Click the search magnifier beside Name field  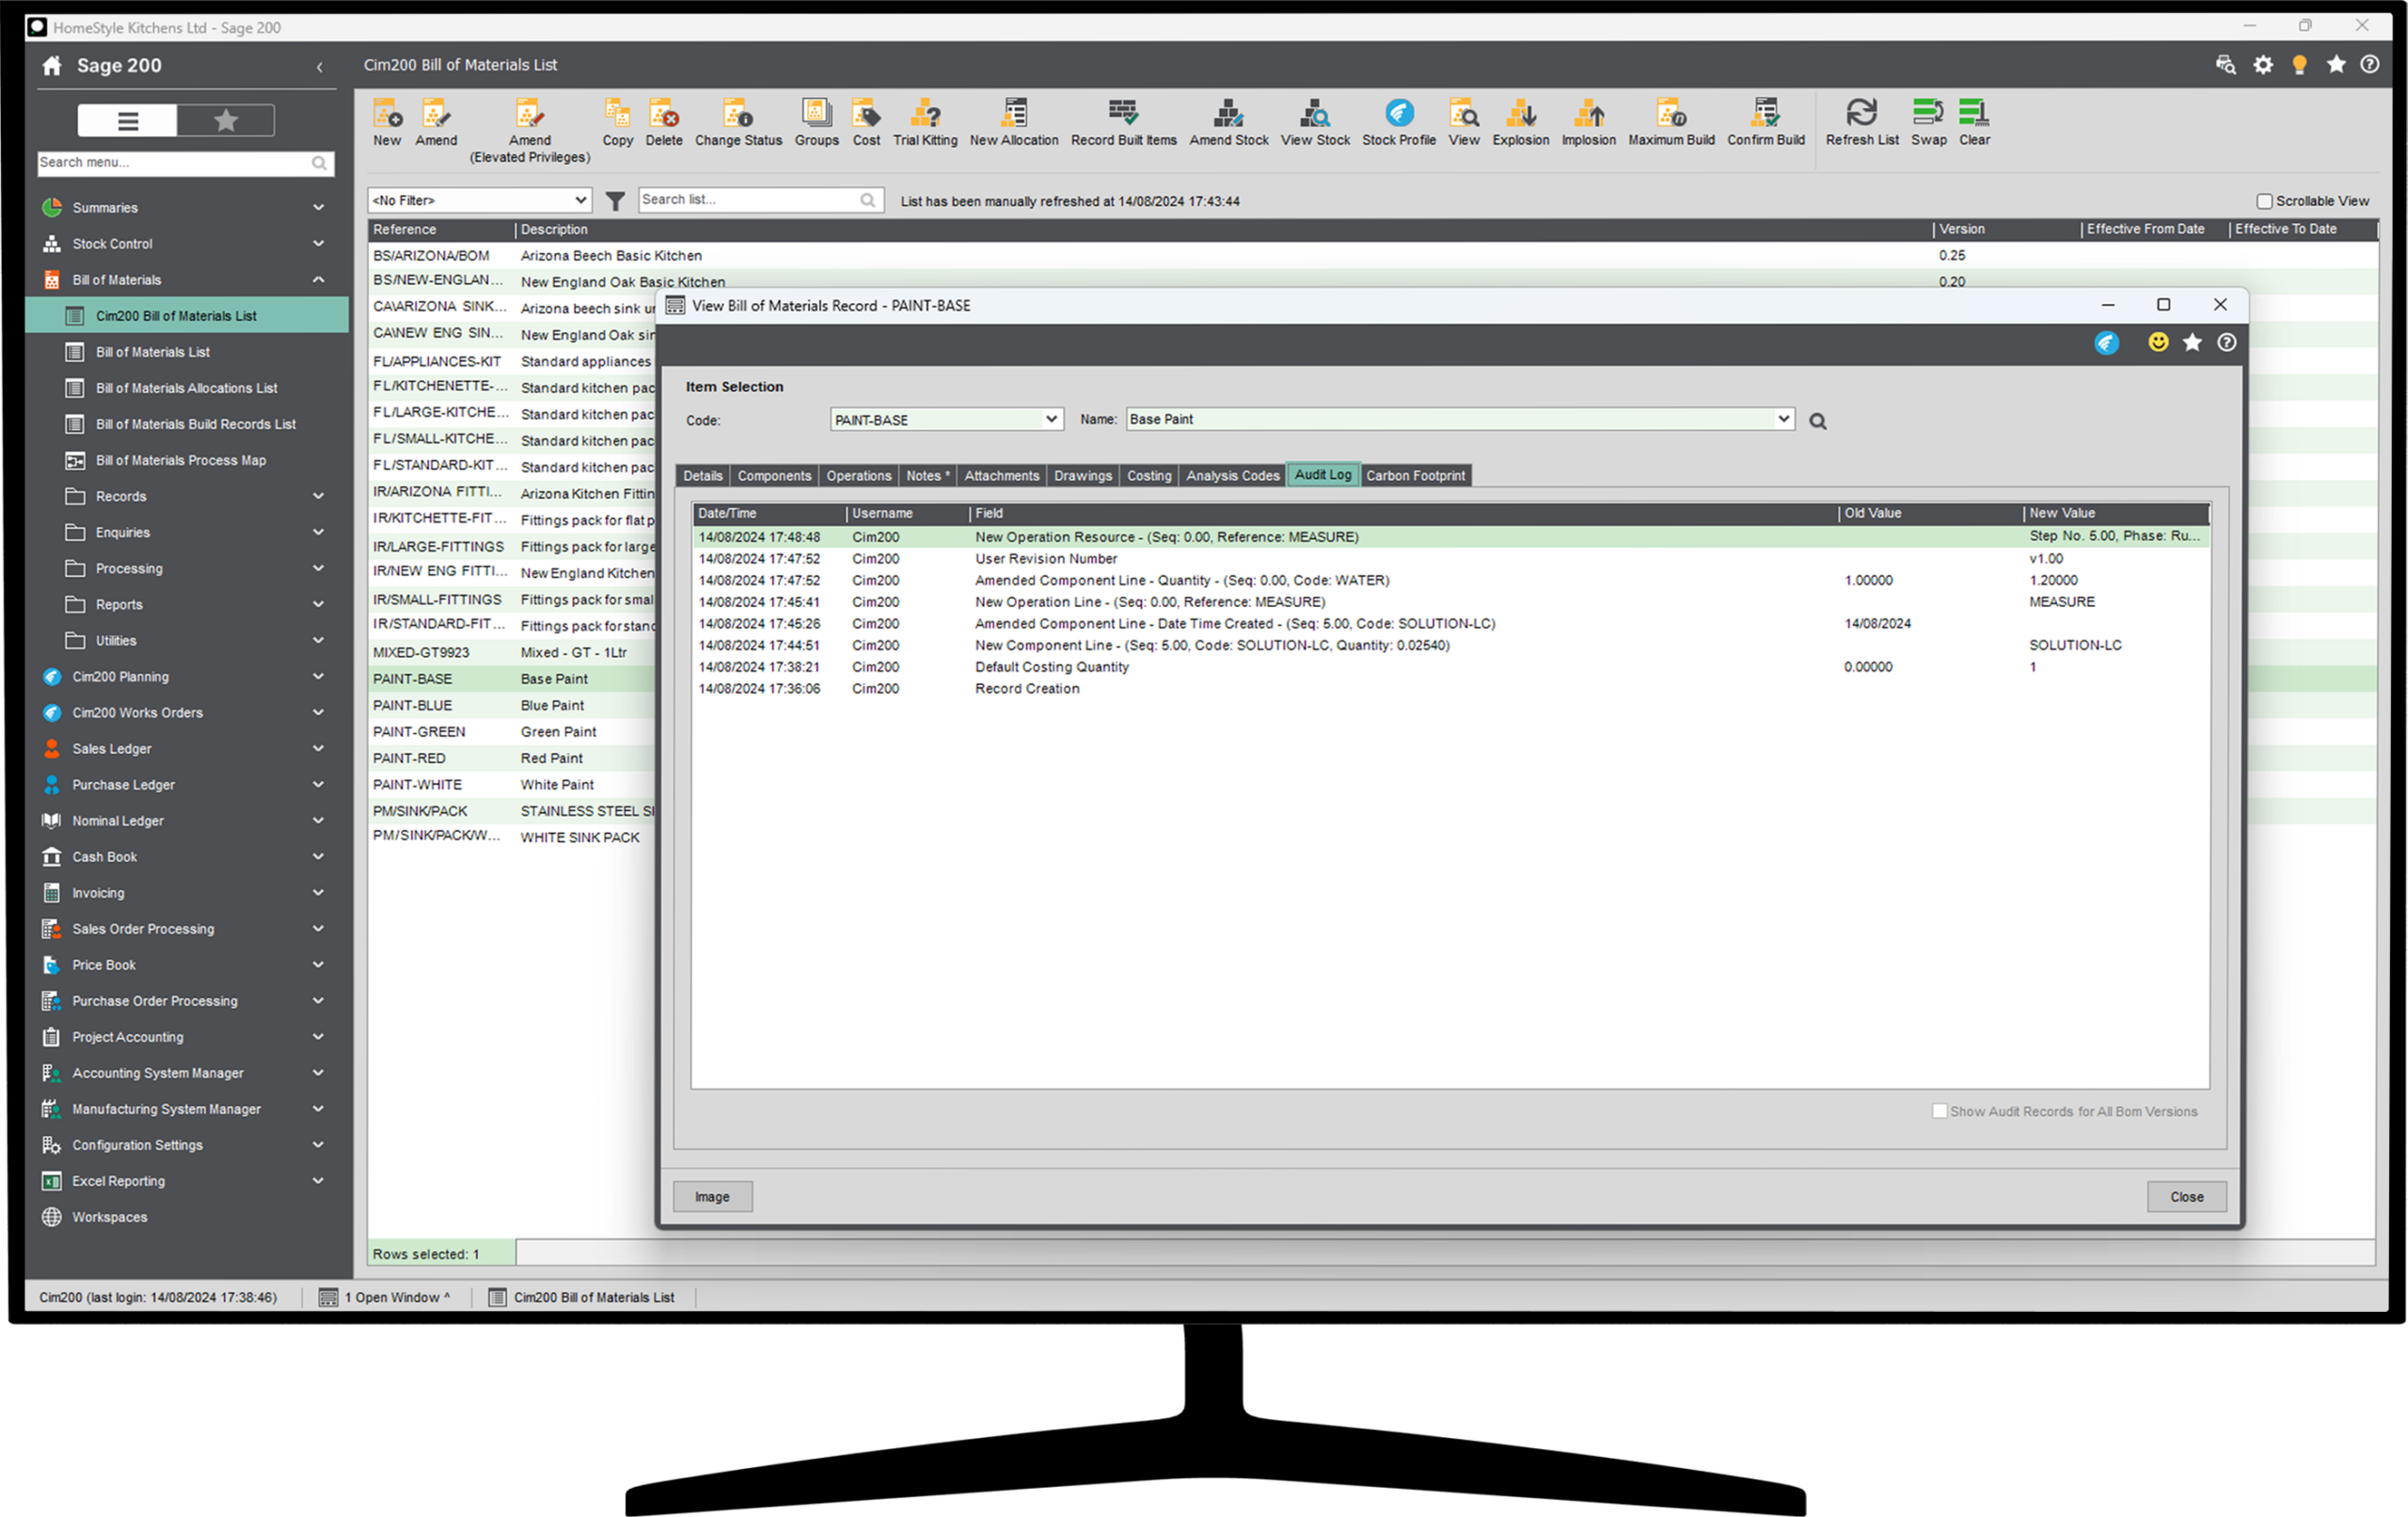click(x=1817, y=422)
